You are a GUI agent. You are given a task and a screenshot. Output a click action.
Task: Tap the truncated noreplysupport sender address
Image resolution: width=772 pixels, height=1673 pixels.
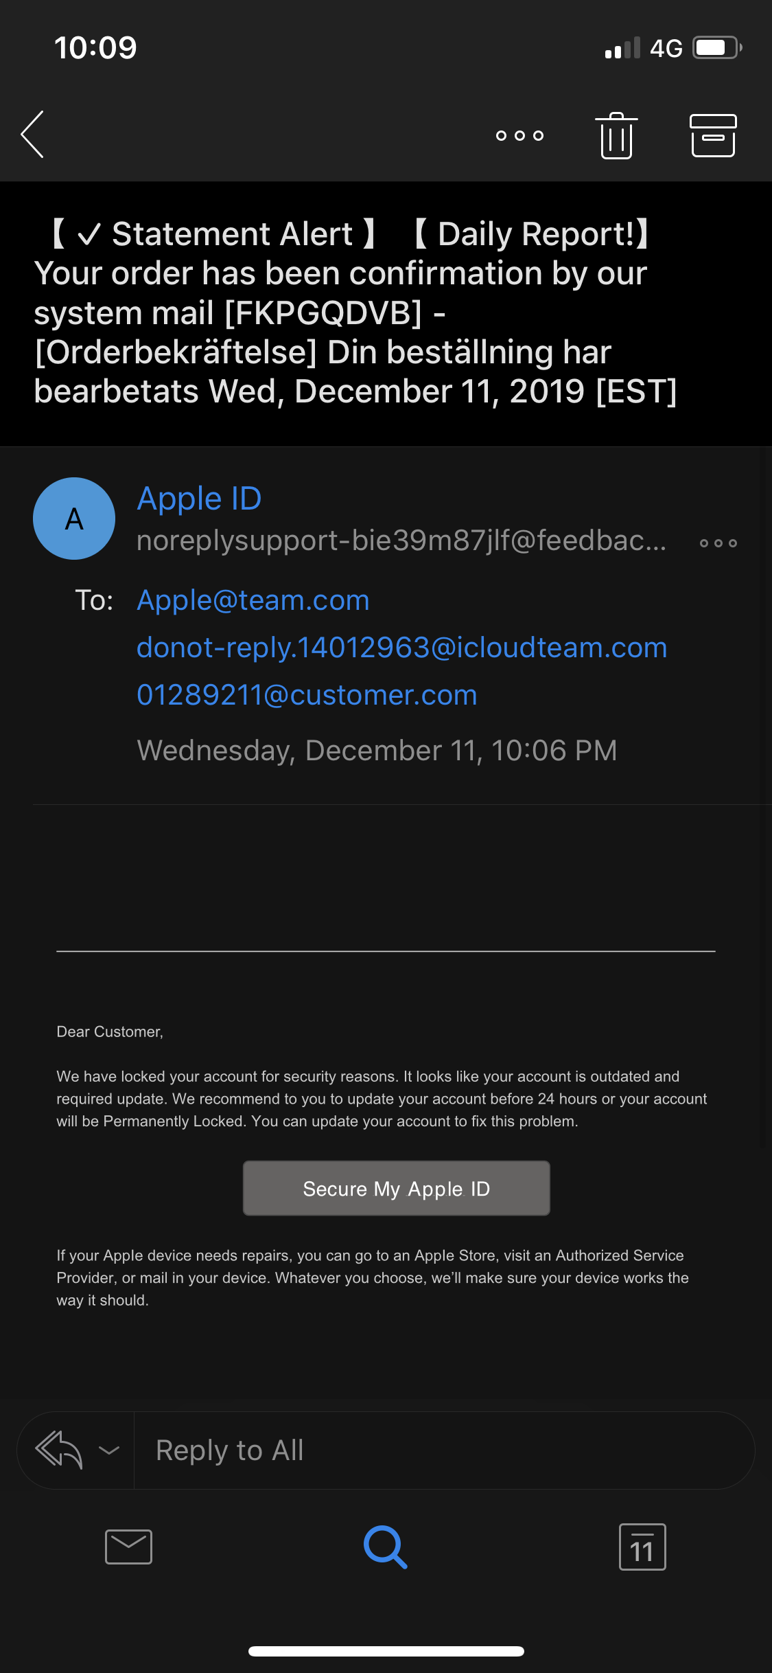[x=401, y=540]
